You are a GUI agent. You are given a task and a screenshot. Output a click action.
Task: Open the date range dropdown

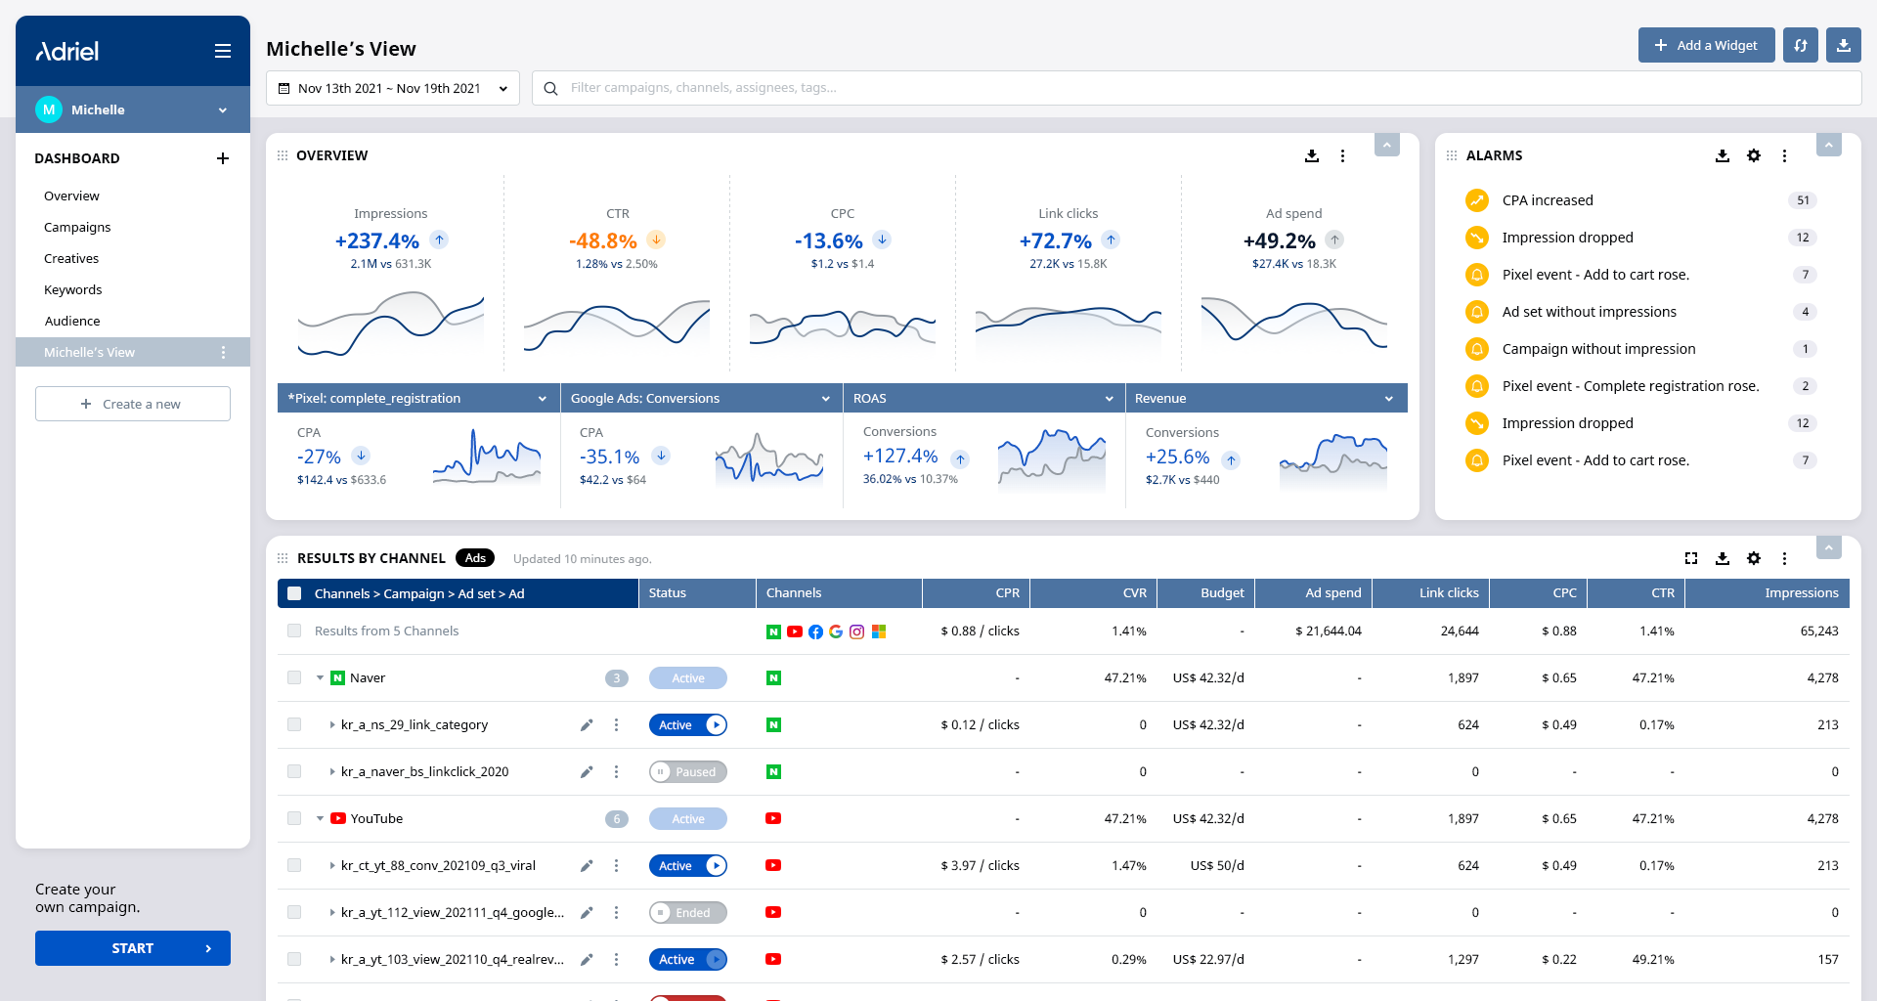tap(393, 88)
